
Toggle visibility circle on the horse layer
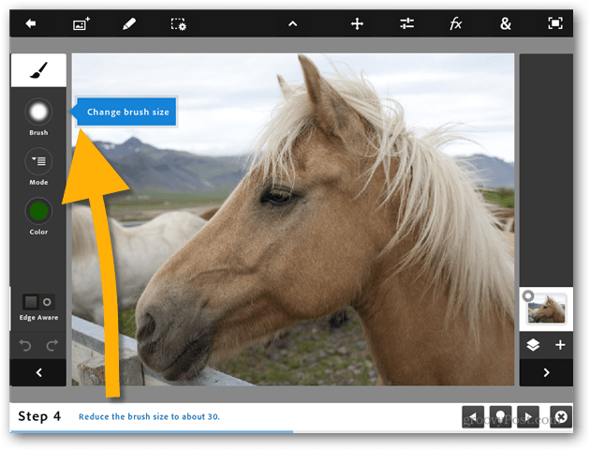pyautogui.click(x=528, y=296)
